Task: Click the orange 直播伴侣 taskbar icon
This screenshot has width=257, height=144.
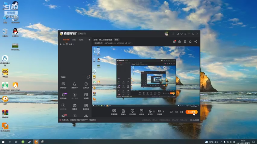Action: tap(36, 142)
